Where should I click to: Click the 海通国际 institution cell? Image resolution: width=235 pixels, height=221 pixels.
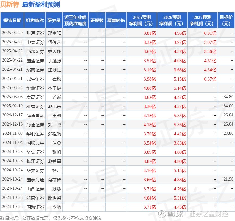(35, 116)
